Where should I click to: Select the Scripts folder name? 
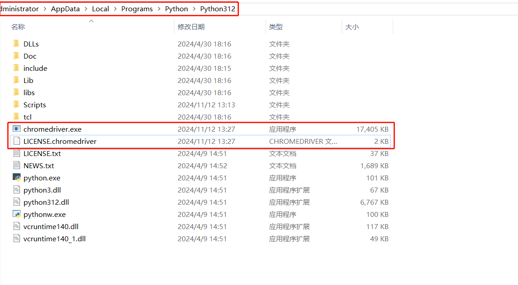[35, 105]
